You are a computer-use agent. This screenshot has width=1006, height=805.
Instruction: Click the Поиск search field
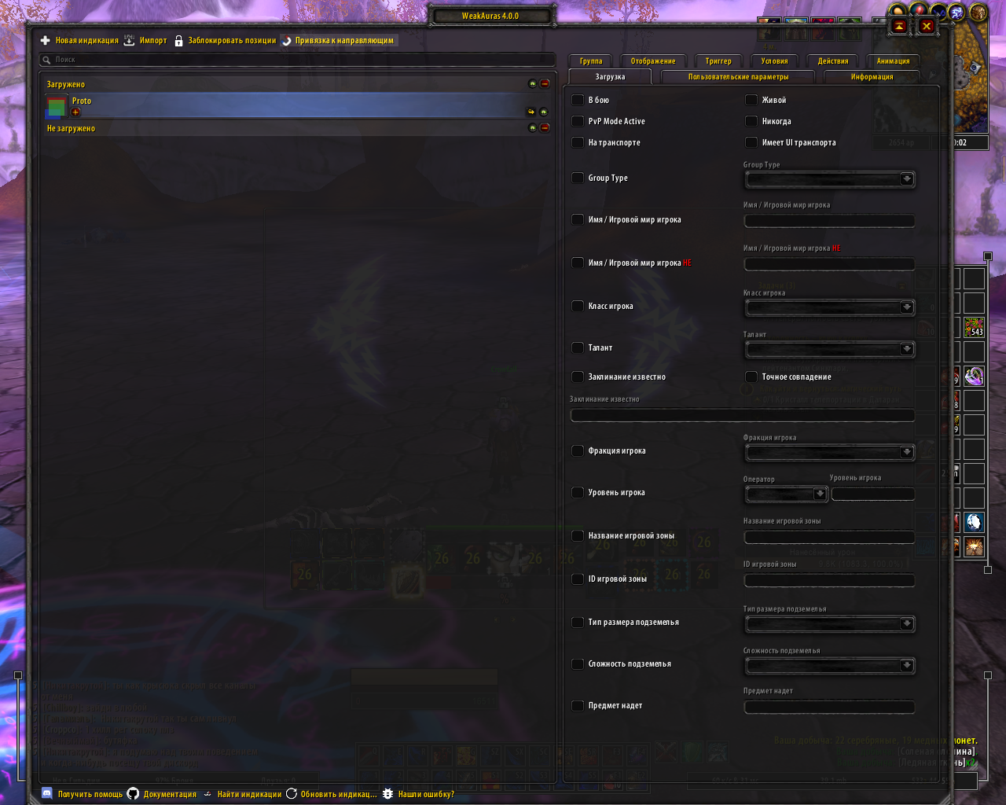pyautogui.click(x=298, y=60)
